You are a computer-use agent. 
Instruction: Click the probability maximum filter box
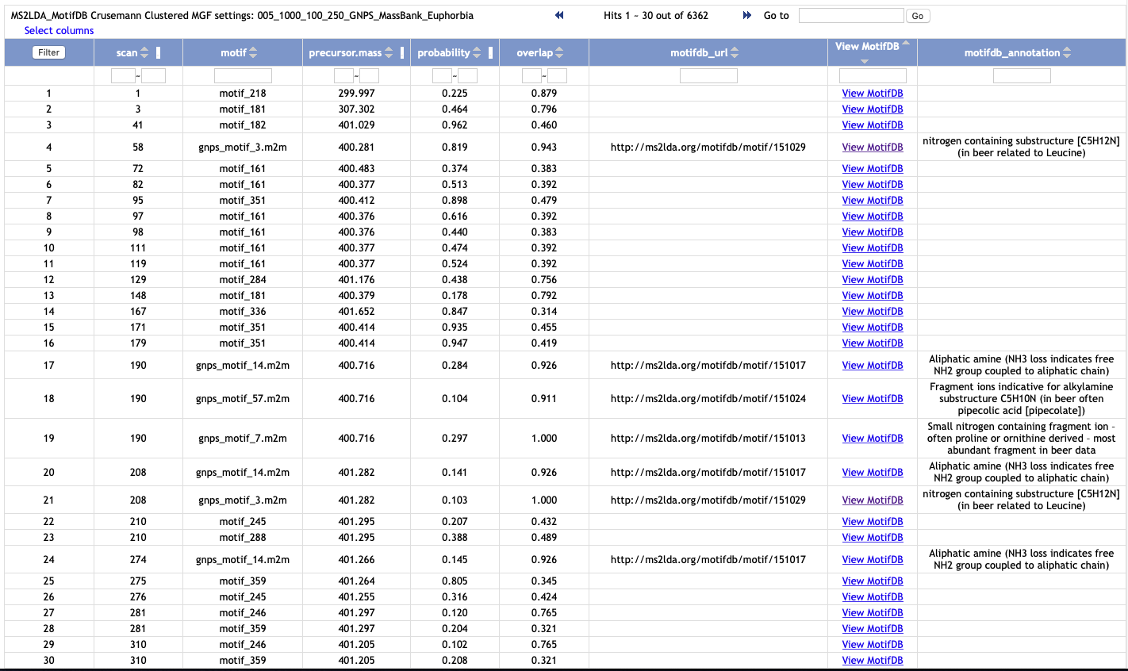point(467,76)
